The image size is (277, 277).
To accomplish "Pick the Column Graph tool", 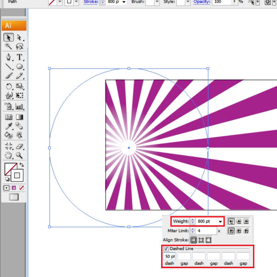I will point(19,106).
